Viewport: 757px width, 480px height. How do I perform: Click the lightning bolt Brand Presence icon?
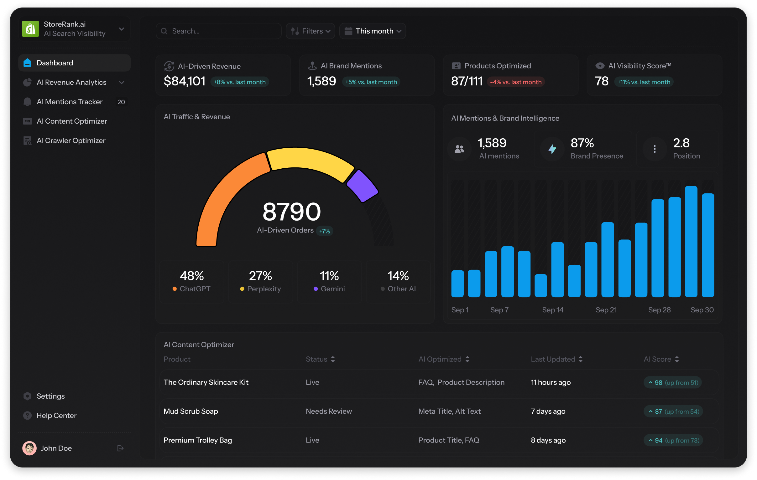552,149
